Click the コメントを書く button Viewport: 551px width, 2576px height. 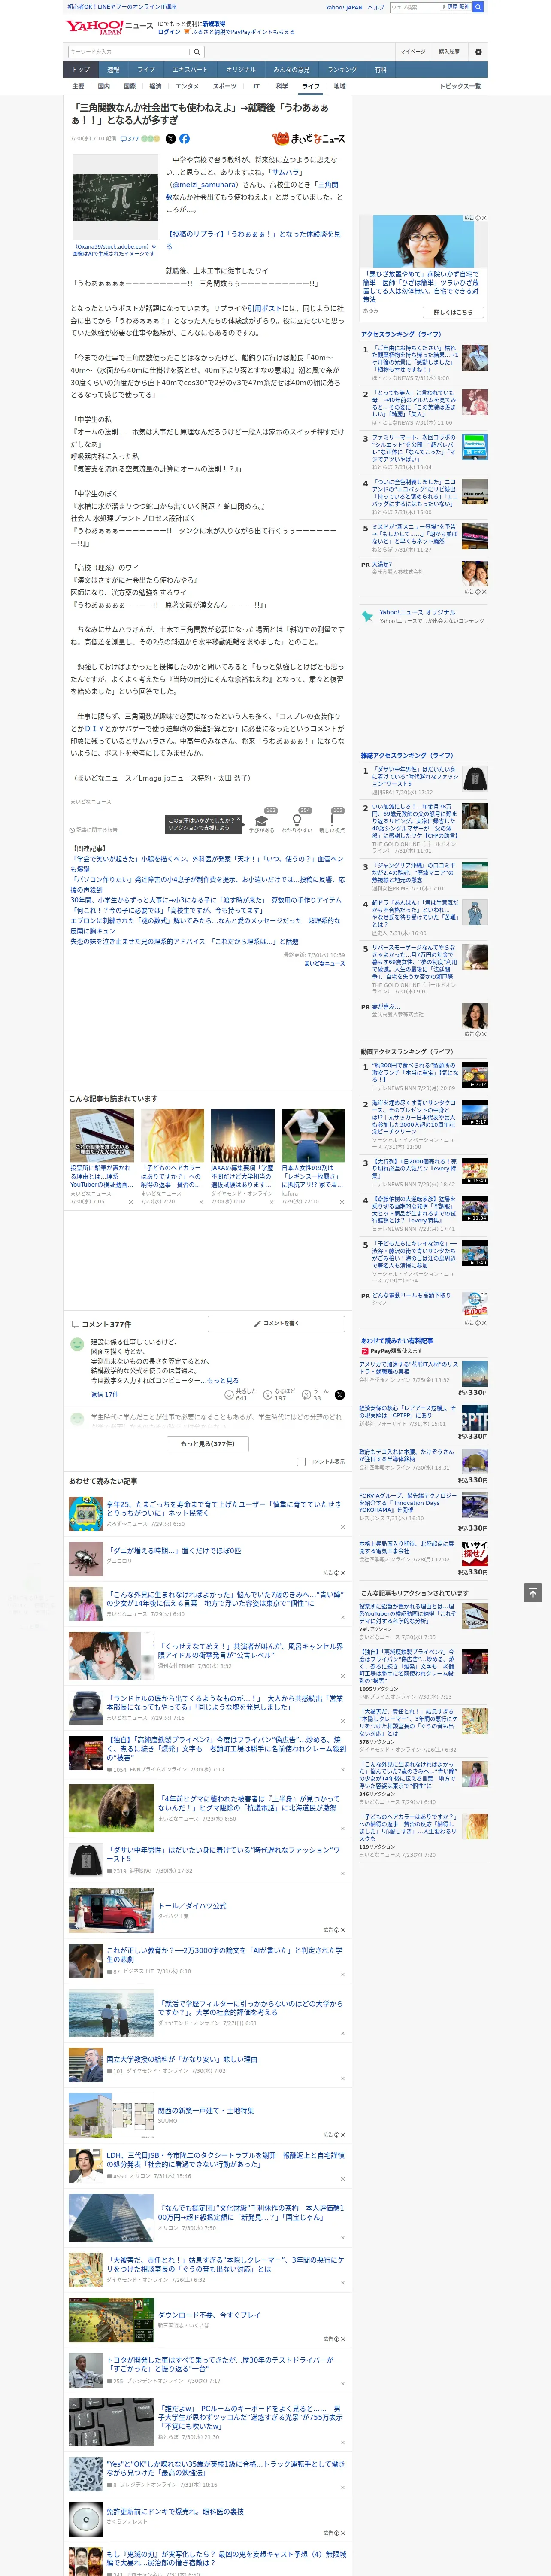click(276, 1323)
